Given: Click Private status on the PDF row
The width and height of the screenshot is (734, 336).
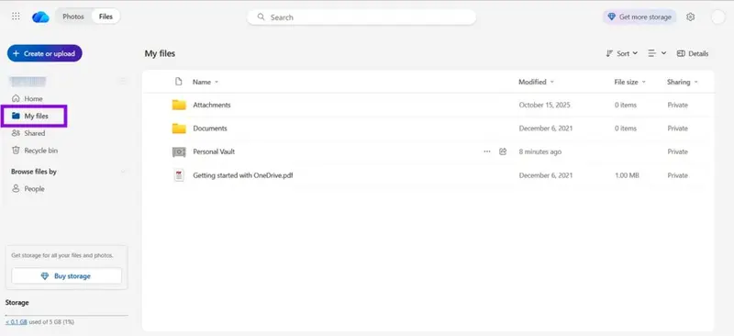Looking at the screenshot, I should 677,175.
